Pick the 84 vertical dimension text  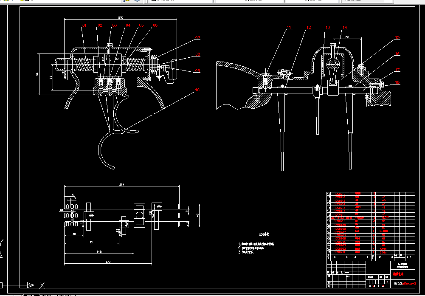coord(38,74)
